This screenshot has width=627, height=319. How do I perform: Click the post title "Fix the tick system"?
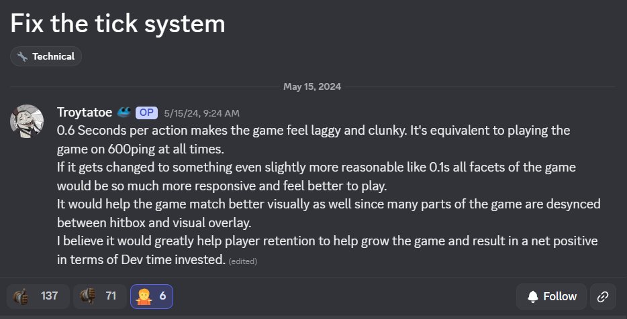coord(117,24)
